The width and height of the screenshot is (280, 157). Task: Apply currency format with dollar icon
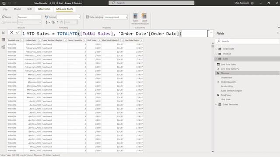(x=47, y=22)
